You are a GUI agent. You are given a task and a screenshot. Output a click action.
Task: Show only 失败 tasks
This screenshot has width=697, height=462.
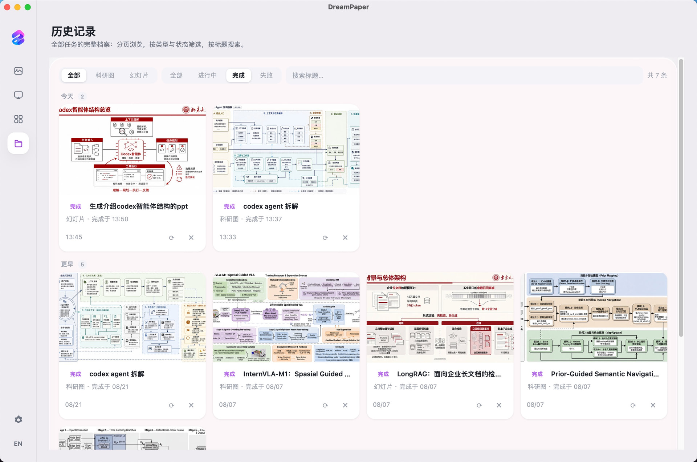pos(266,75)
